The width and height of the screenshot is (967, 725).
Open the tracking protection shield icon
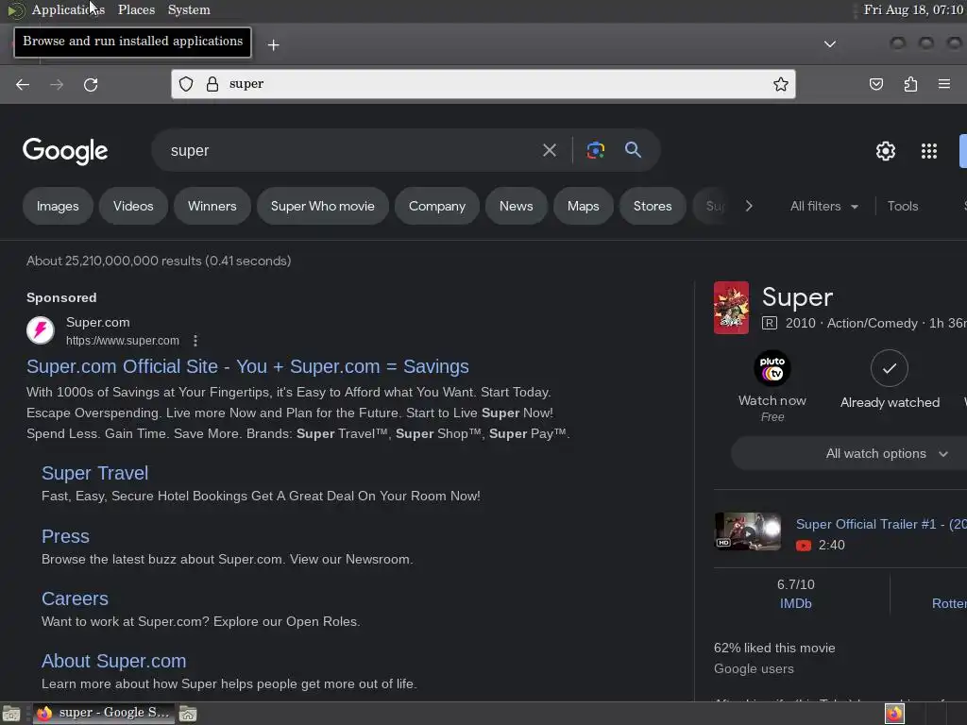tap(186, 84)
